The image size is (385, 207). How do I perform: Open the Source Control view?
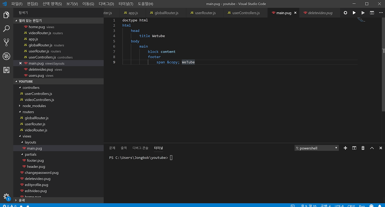6,42
